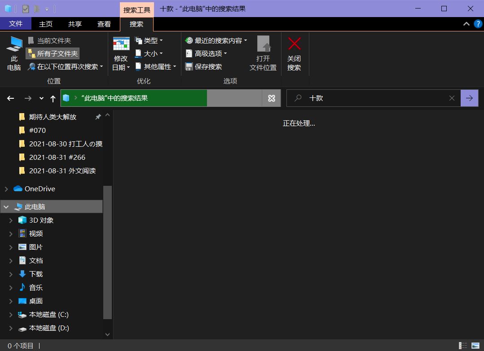484x351 pixels.
Task: Expand 视频 tree node
Action: point(11,234)
